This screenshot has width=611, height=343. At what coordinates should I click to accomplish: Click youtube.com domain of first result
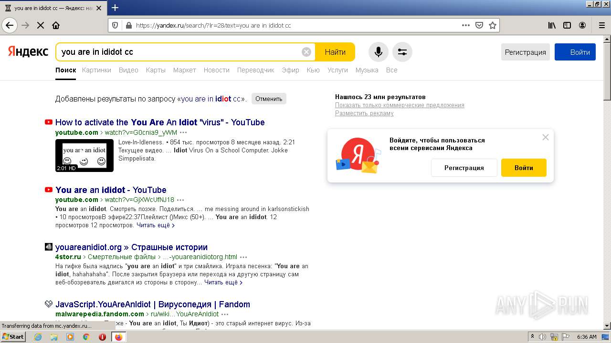click(x=76, y=132)
